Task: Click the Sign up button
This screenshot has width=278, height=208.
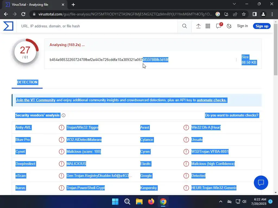Action: click(x=262, y=26)
